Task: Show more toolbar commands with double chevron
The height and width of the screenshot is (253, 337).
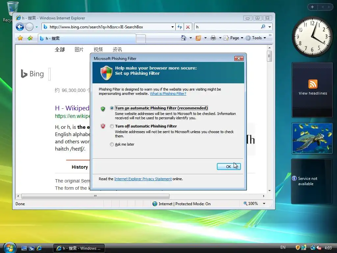Action: (270, 35)
